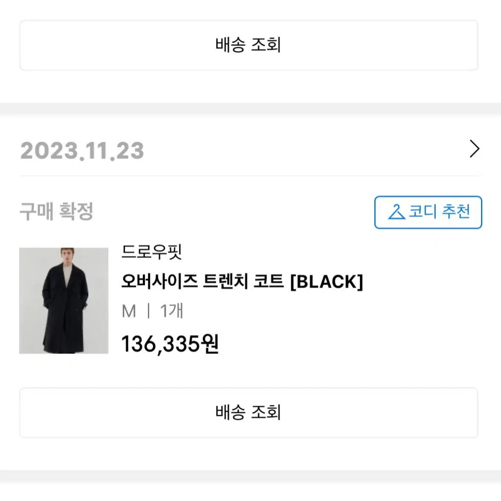Click the 1개 quantity text
The height and width of the screenshot is (501, 501).
coord(172,311)
